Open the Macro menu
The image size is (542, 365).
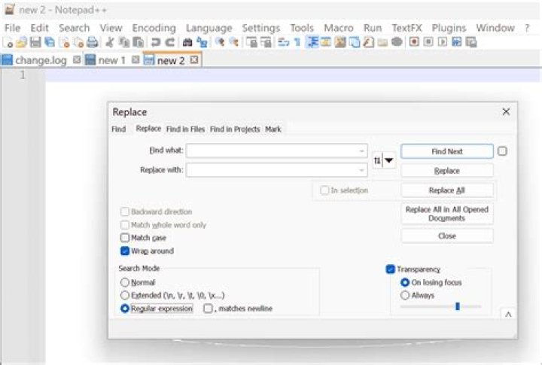click(339, 28)
